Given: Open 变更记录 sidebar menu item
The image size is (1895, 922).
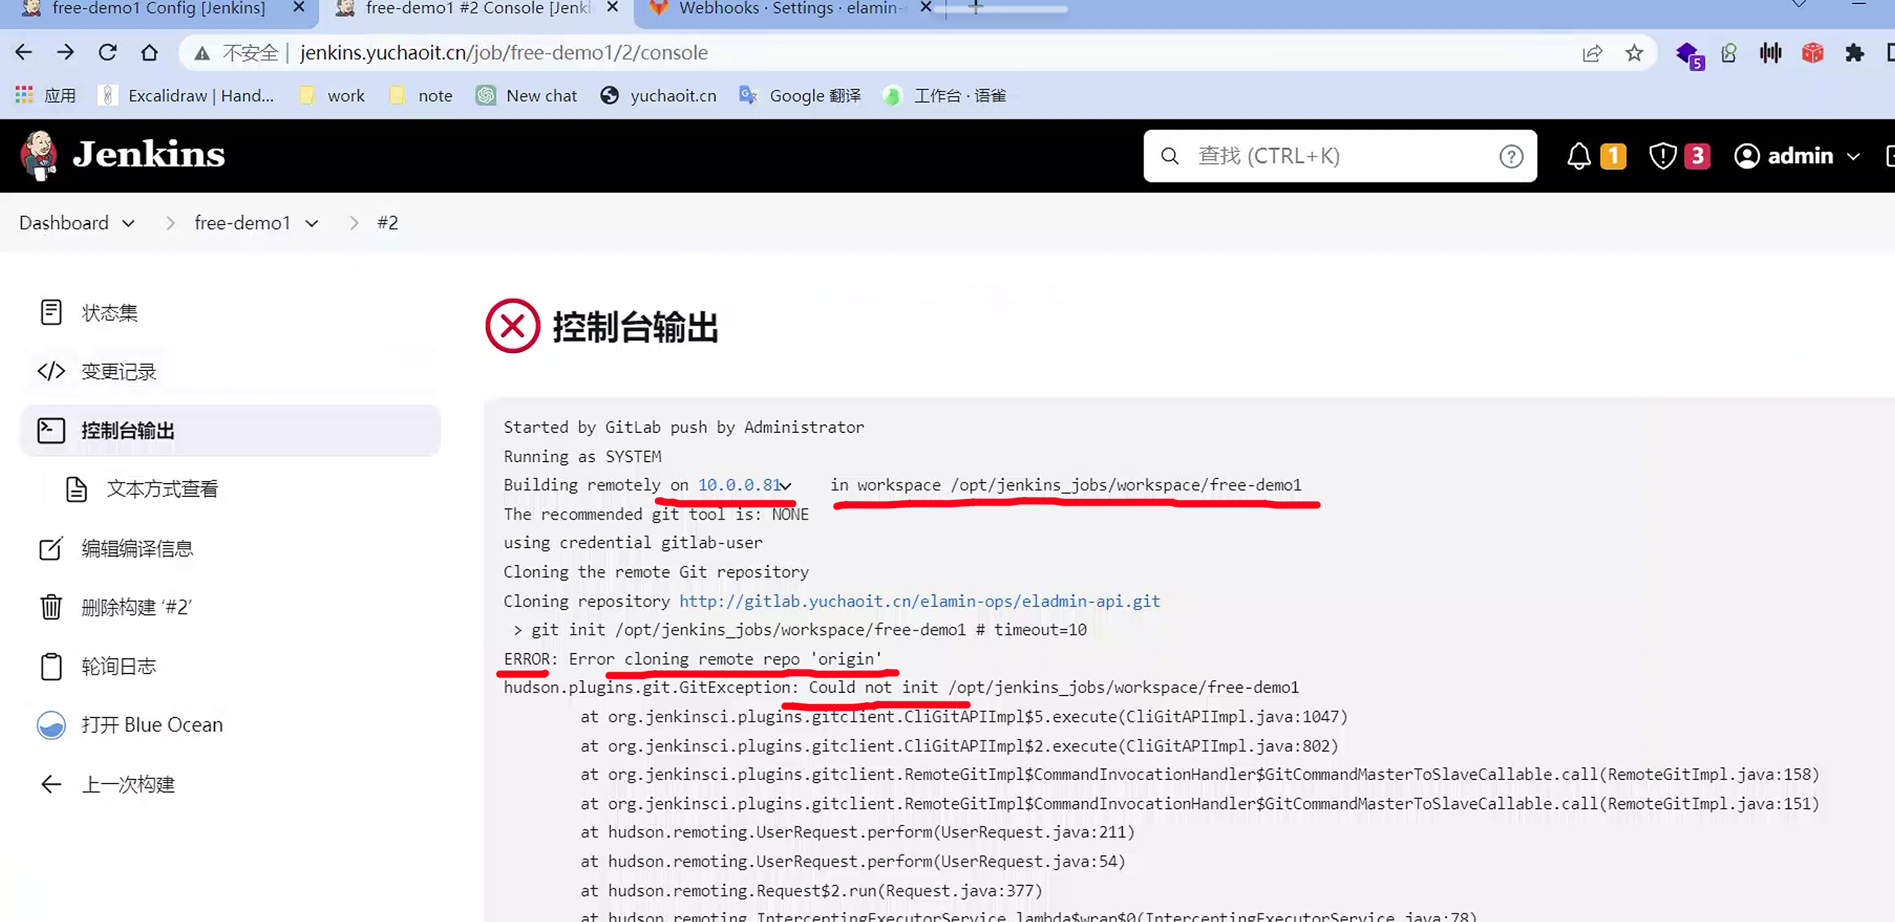Looking at the screenshot, I should coord(119,372).
